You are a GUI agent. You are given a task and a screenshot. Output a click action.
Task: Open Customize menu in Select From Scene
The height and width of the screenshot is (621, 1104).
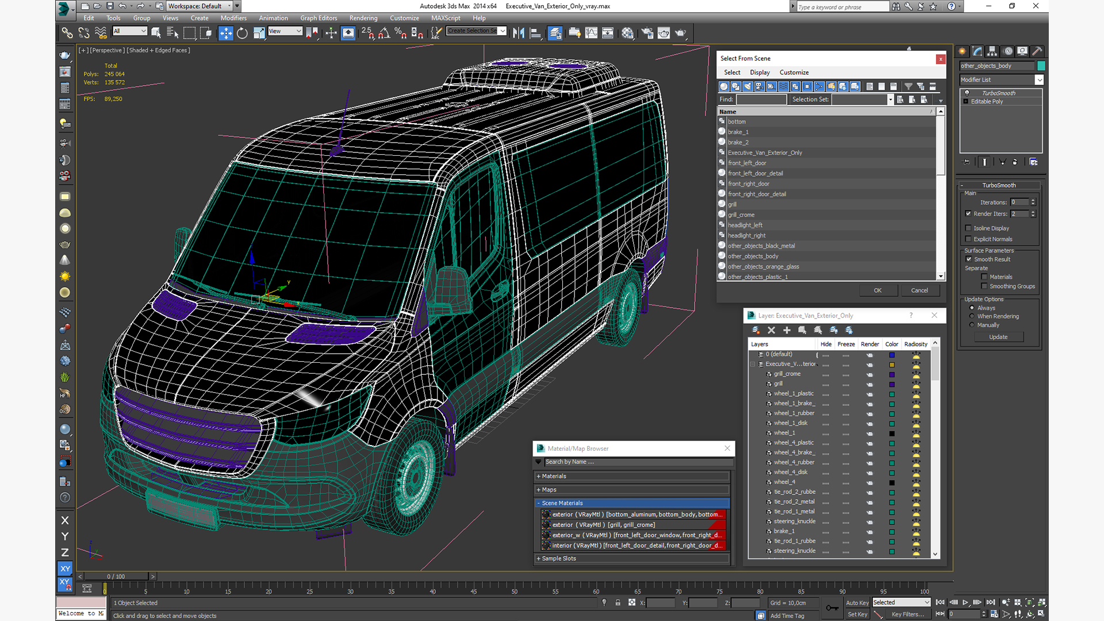click(x=794, y=72)
